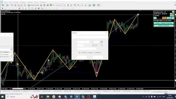Viewport: 176px width, 99px height.
Task: Open Yandex Browser from taskbar
Action: pos(54,97)
